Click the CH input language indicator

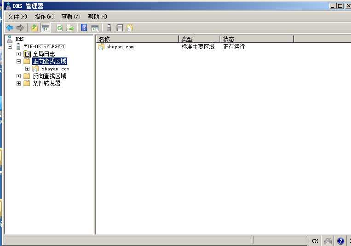coord(315,241)
